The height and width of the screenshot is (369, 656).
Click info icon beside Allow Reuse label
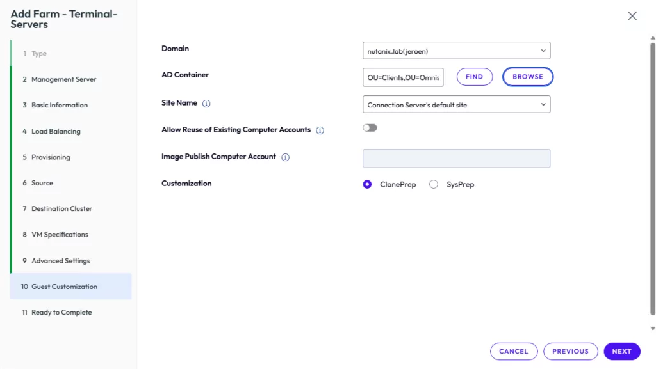[320, 130]
